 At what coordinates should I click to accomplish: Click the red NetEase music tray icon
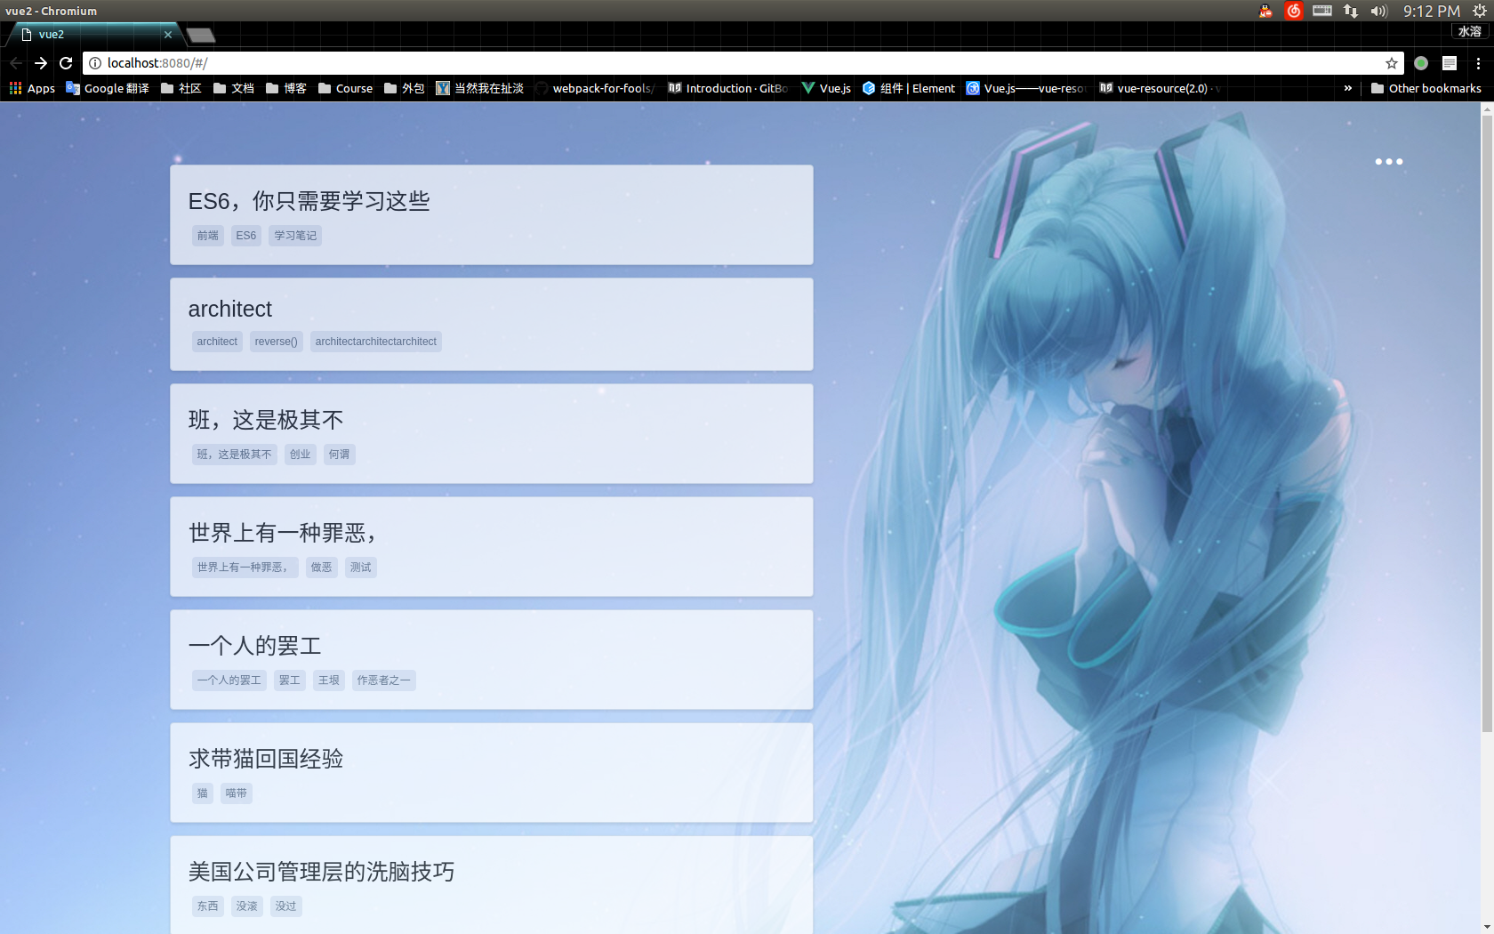[x=1294, y=11]
